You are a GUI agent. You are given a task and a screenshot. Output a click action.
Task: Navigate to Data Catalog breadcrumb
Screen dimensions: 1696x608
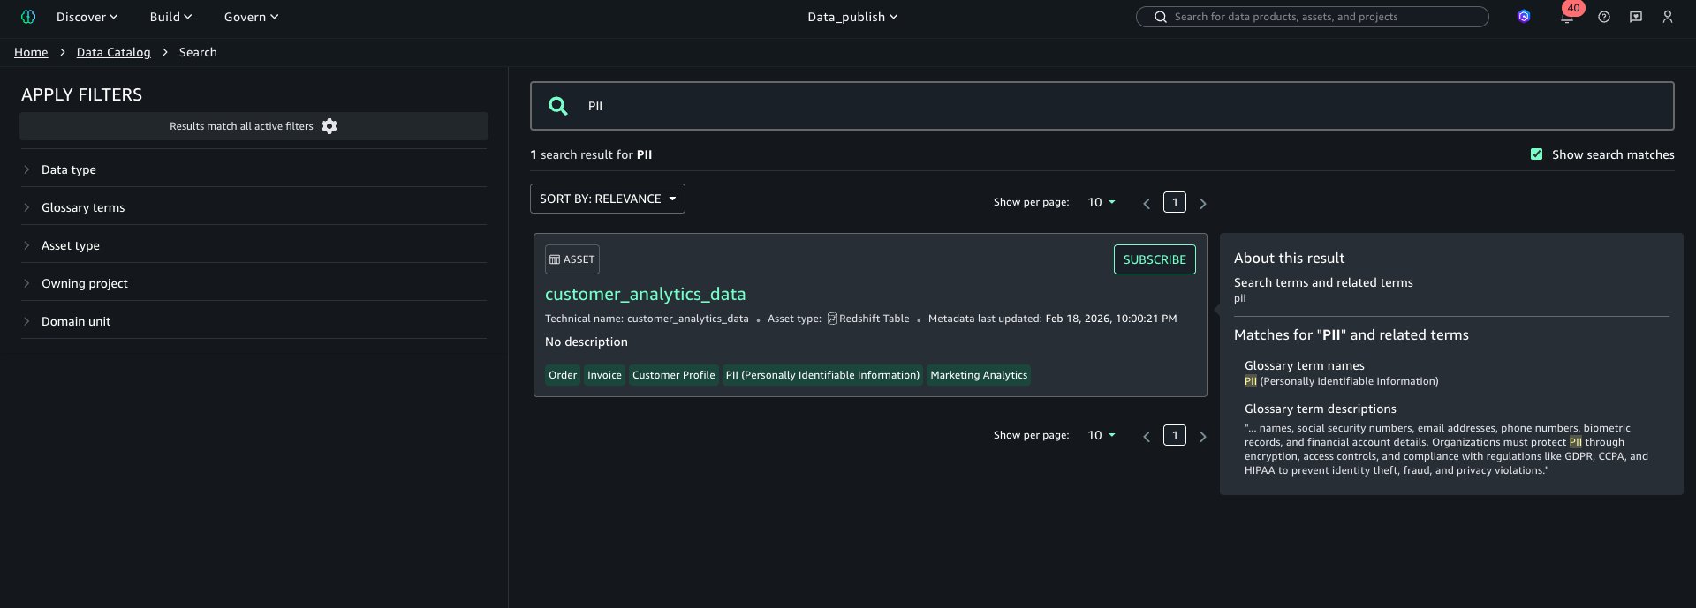(x=113, y=52)
